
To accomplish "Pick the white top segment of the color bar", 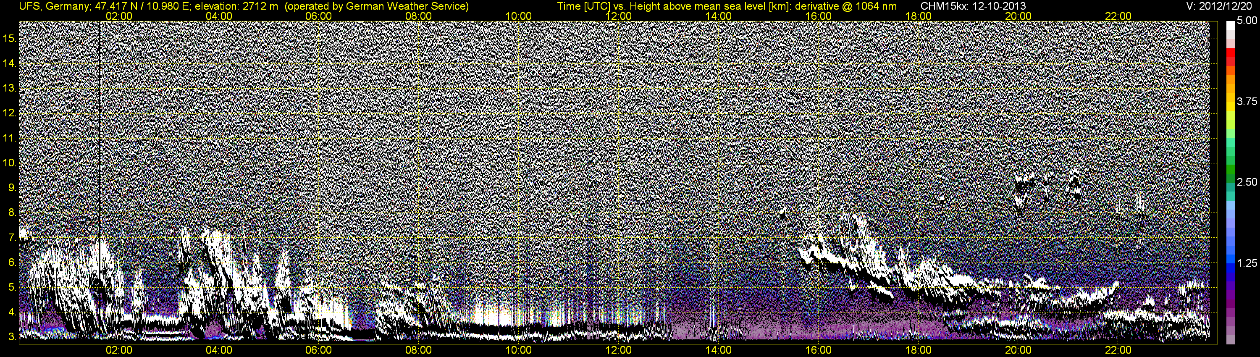I will click(x=1231, y=26).
